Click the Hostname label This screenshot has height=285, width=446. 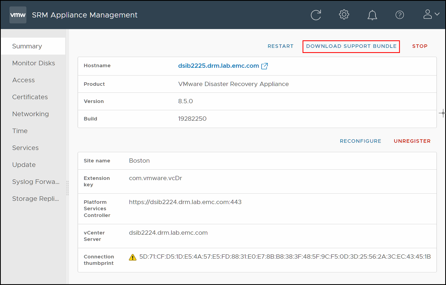point(97,66)
